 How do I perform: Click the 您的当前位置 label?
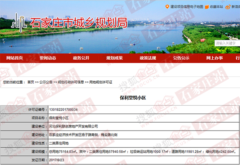point(14,82)
